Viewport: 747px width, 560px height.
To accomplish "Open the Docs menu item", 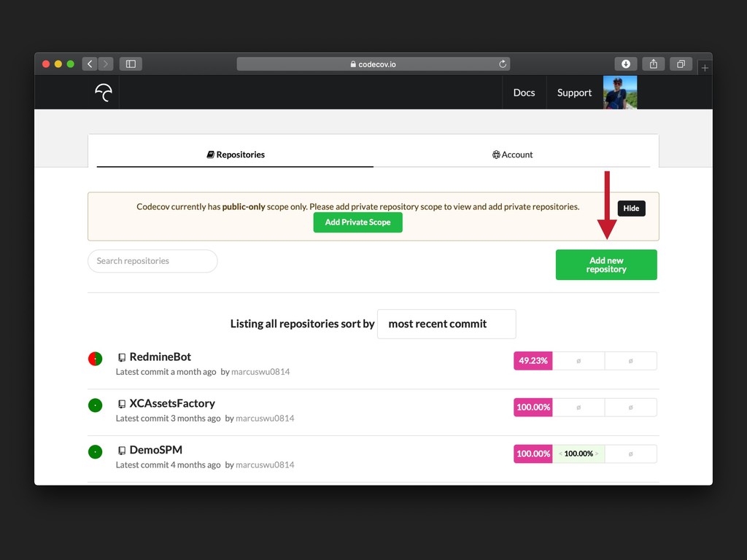I will coord(524,93).
